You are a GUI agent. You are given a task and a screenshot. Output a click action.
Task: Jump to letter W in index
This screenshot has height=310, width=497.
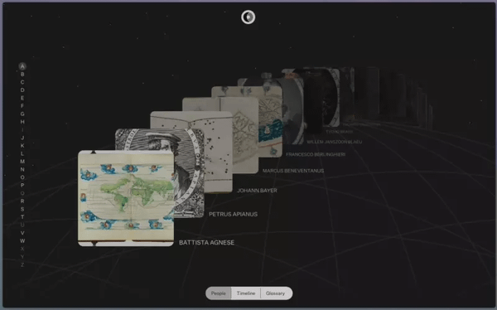[x=22, y=241]
